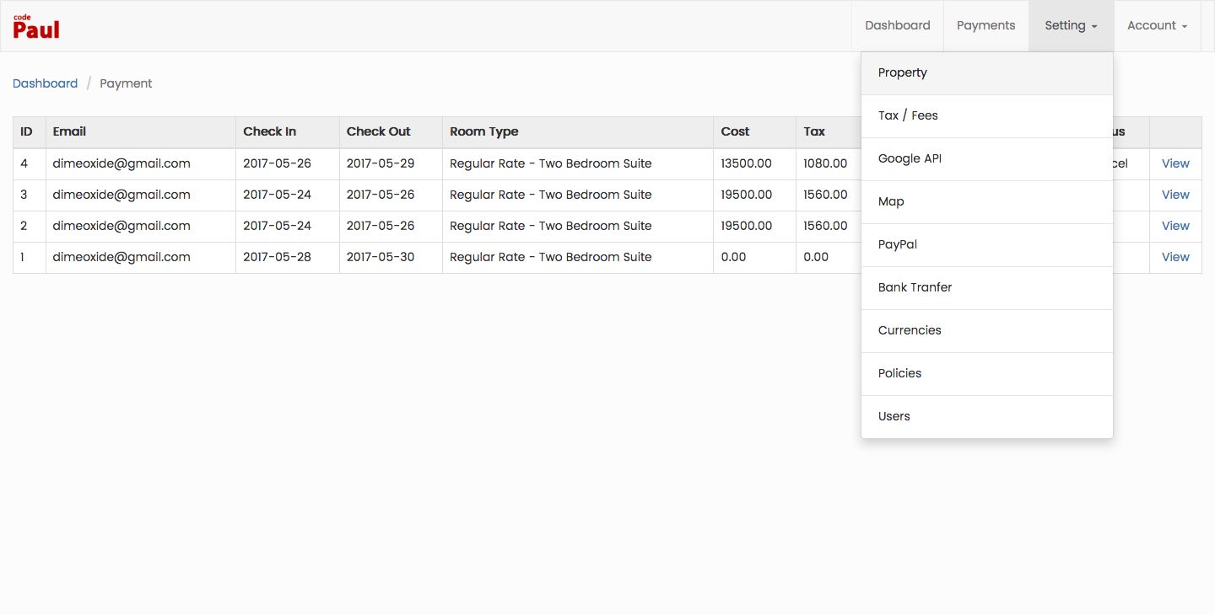Choose Currencies from the dropdown

click(910, 330)
